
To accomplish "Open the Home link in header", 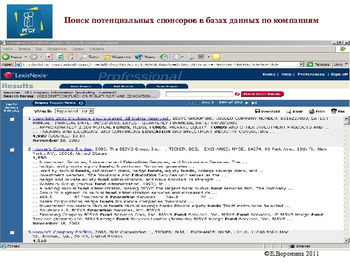I will (269, 74).
